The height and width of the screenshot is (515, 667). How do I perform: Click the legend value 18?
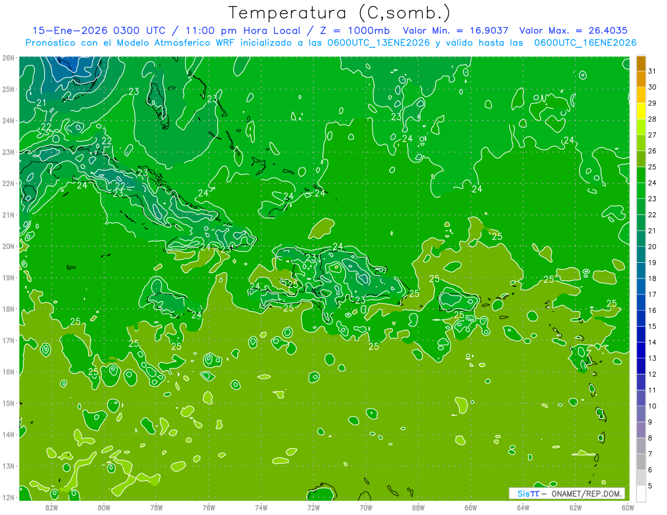tap(652, 278)
